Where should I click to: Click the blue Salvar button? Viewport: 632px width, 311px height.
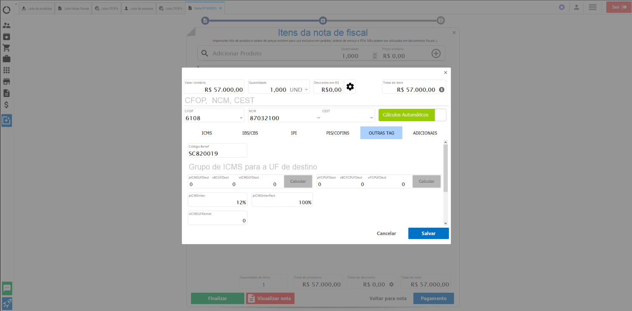click(428, 233)
